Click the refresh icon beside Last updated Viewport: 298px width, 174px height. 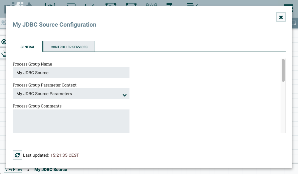[x=17, y=155]
